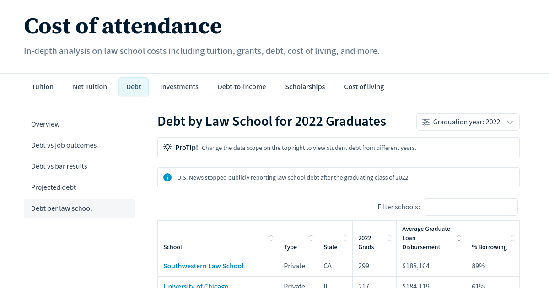
Task: Open the Net Tuition tab
Action: tap(90, 87)
